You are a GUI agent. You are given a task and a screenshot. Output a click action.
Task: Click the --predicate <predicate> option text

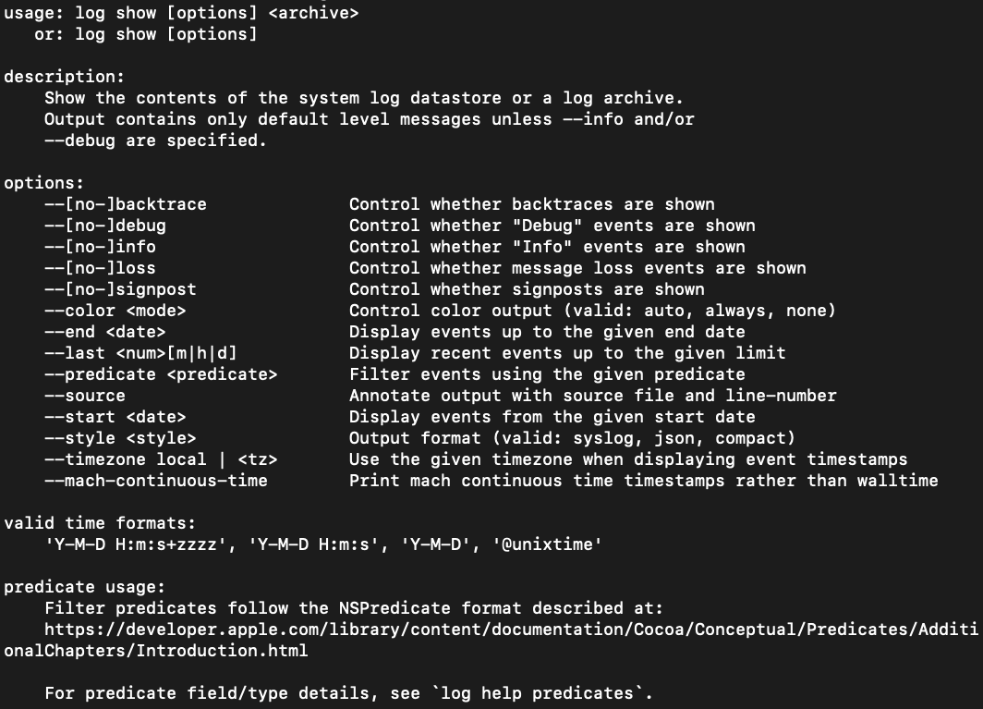coord(161,374)
